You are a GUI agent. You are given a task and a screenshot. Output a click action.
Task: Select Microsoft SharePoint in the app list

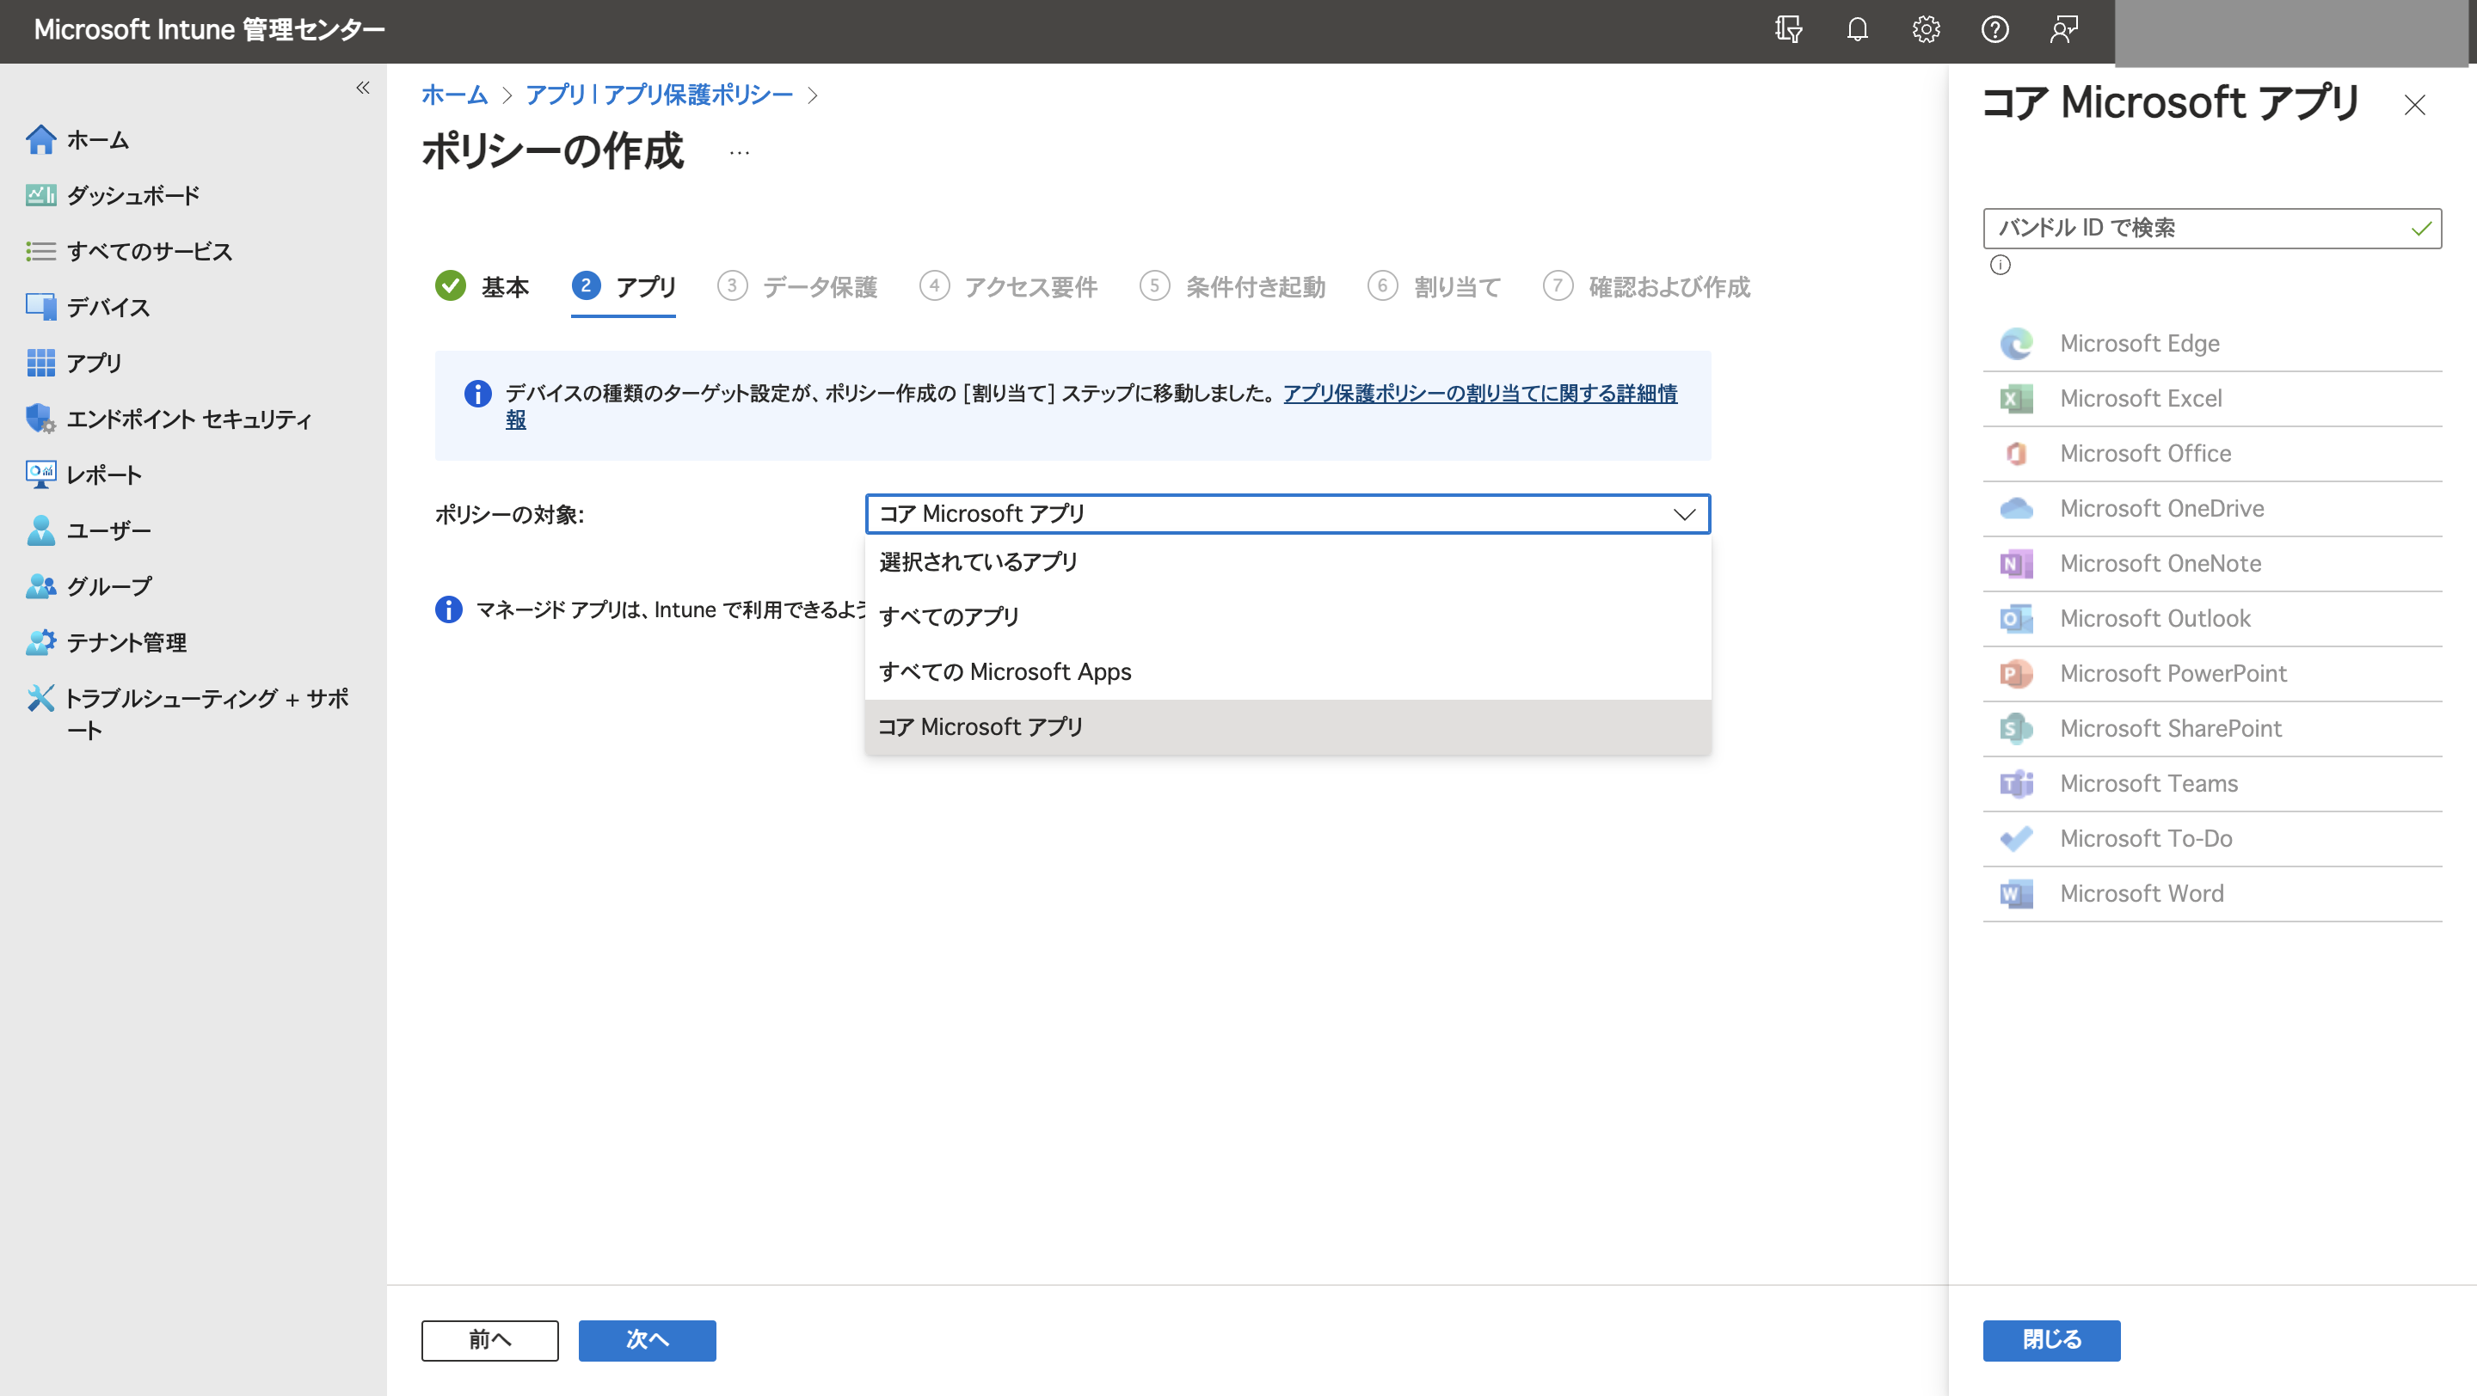(x=2211, y=728)
